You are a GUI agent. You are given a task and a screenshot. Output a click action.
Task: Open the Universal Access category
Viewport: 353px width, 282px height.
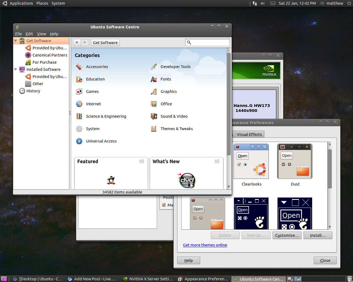point(96,141)
